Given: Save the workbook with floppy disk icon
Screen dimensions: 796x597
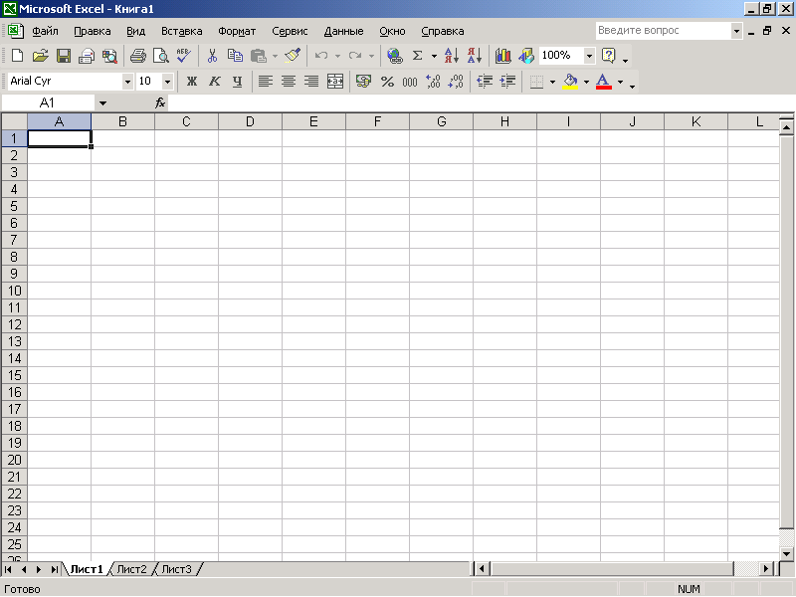Looking at the screenshot, I should click(x=64, y=56).
